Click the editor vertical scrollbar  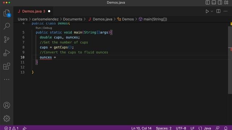[230, 60]
